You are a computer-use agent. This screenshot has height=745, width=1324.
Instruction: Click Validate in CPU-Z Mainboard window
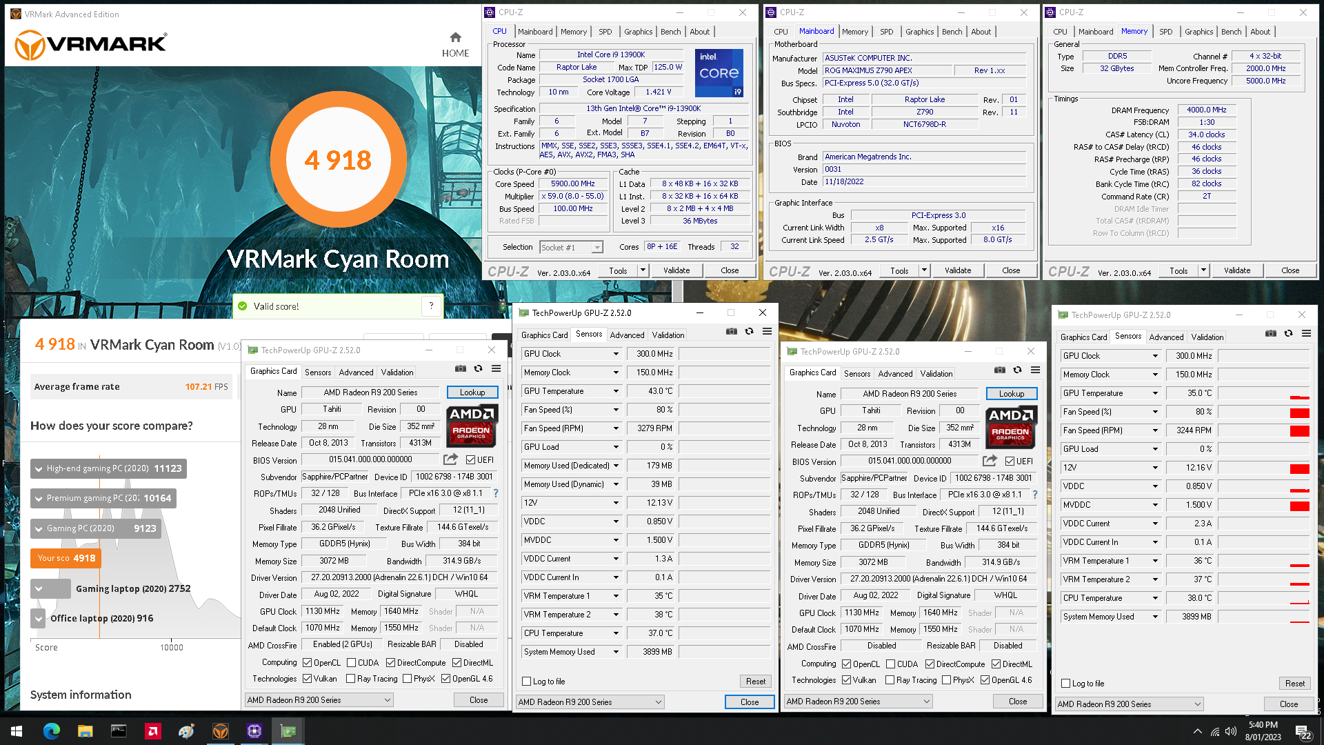(957, 270)
